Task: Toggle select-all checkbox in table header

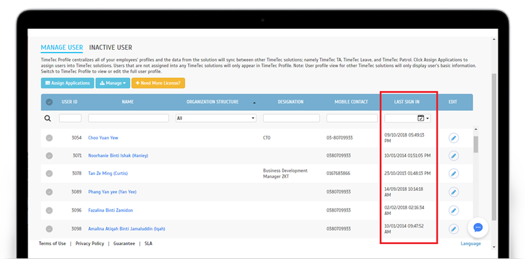Action: pyautogui.click(x=49, y=102)
